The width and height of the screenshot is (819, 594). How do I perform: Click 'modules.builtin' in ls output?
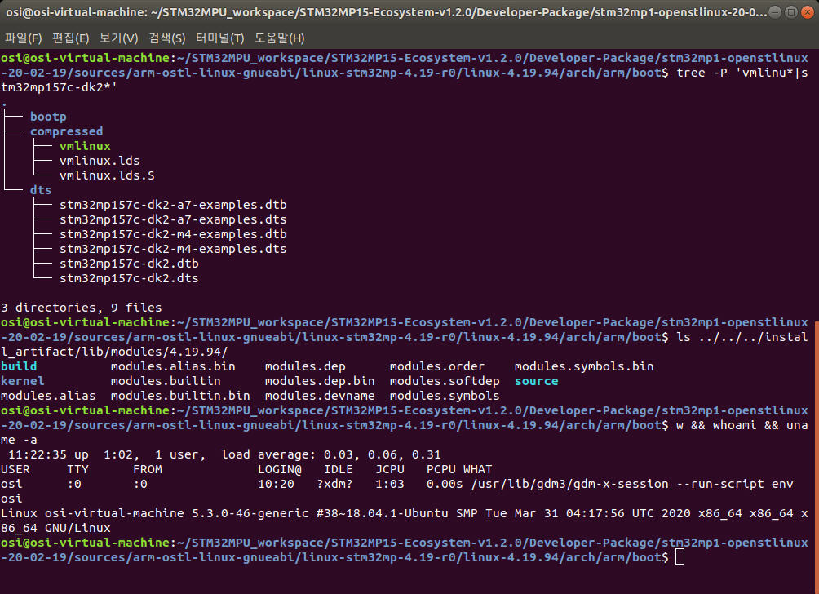pos(166,381)
